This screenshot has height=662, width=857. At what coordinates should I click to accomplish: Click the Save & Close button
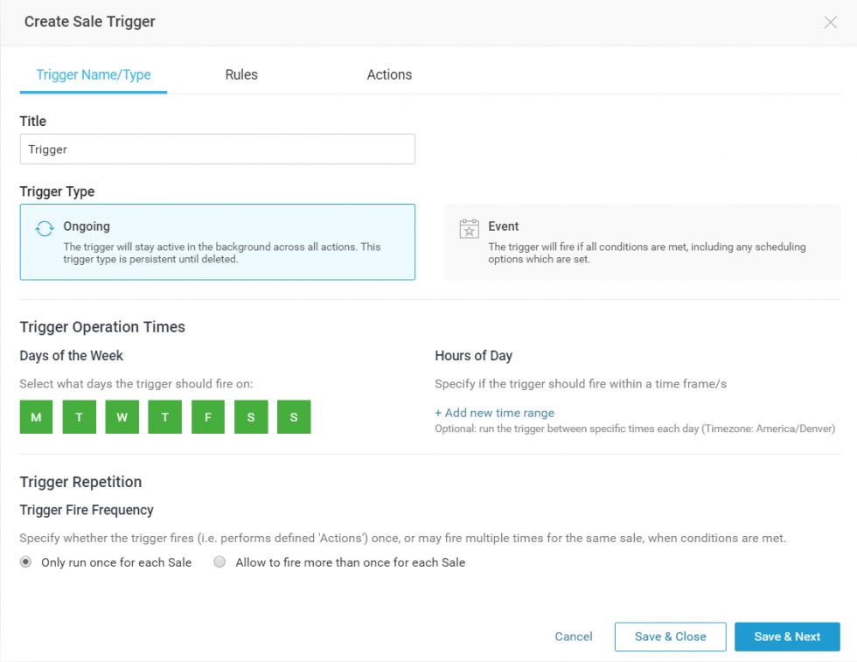click(671, 637)
